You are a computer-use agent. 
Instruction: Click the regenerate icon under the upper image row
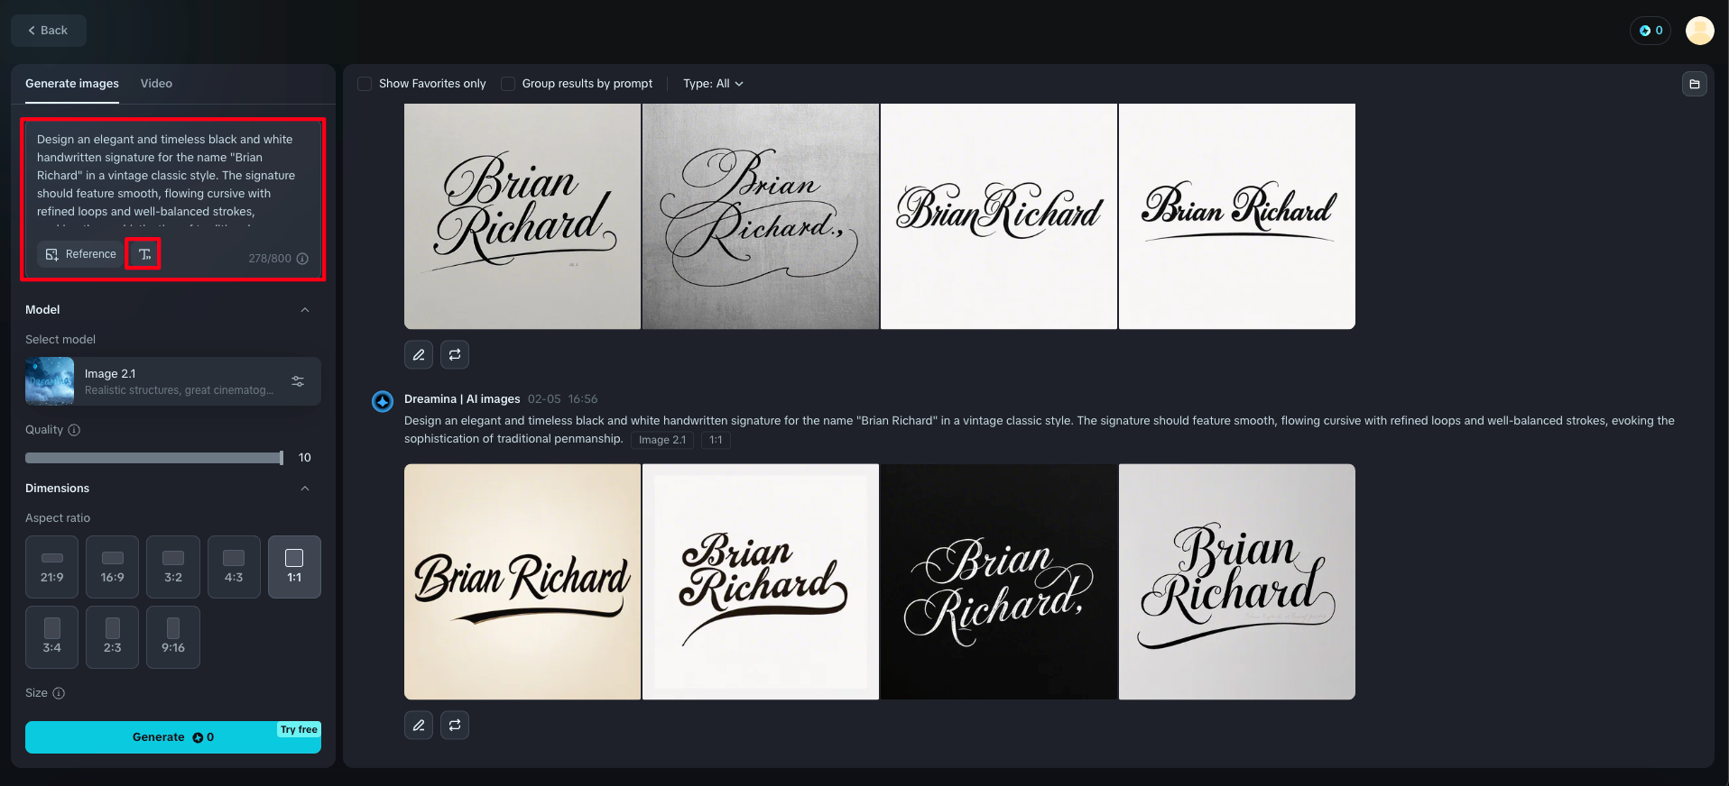pos(455,355)
